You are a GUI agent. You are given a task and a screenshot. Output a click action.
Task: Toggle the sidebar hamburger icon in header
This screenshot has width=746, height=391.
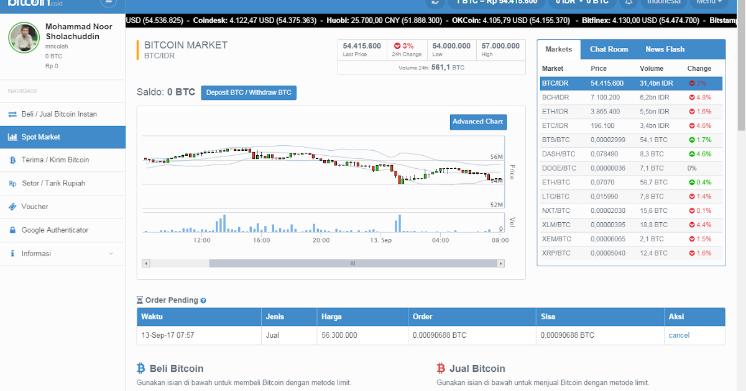pyautogui.click(x=108, y=2)
